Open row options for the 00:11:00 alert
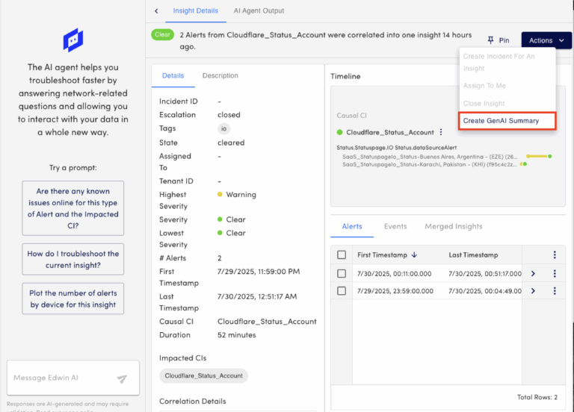 555,273
